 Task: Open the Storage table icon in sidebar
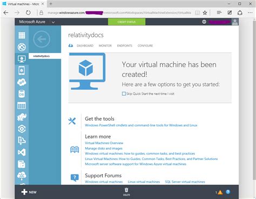pos(22,105)
